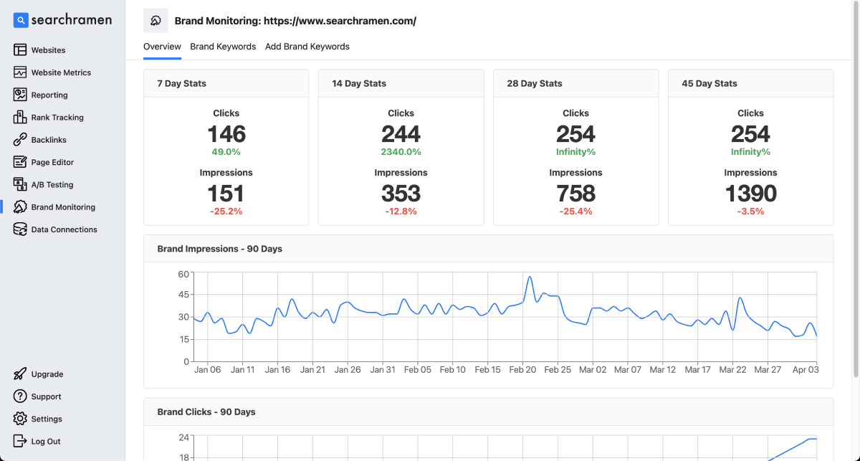
Task: Click the searchramen brand name
Action: tap(72, 20)
